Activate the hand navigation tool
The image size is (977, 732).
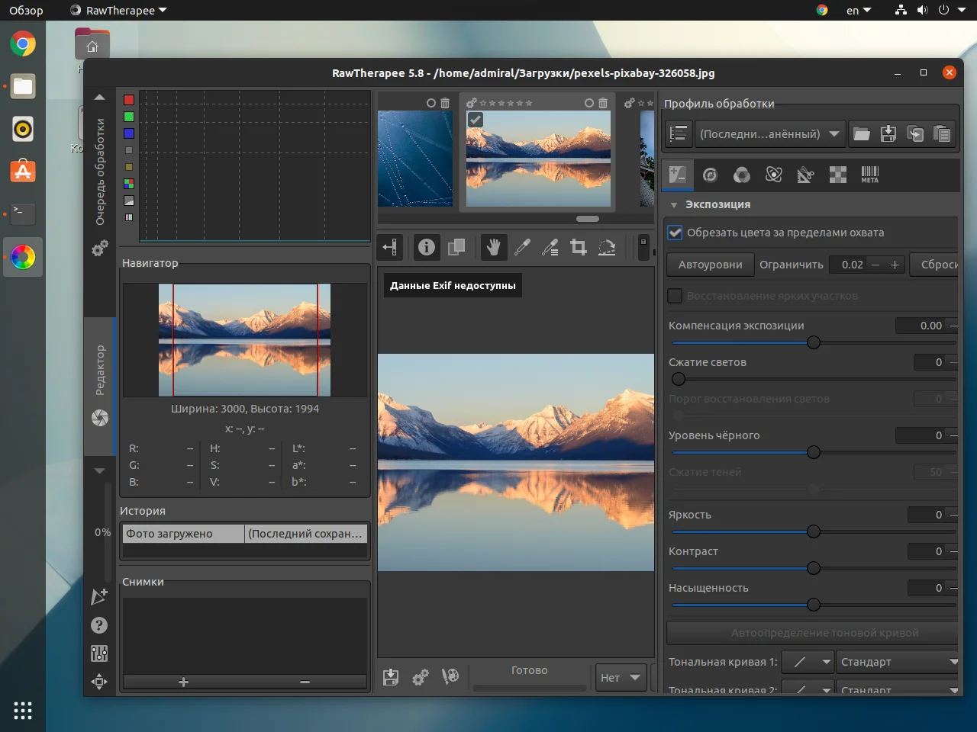click(493, 247)
